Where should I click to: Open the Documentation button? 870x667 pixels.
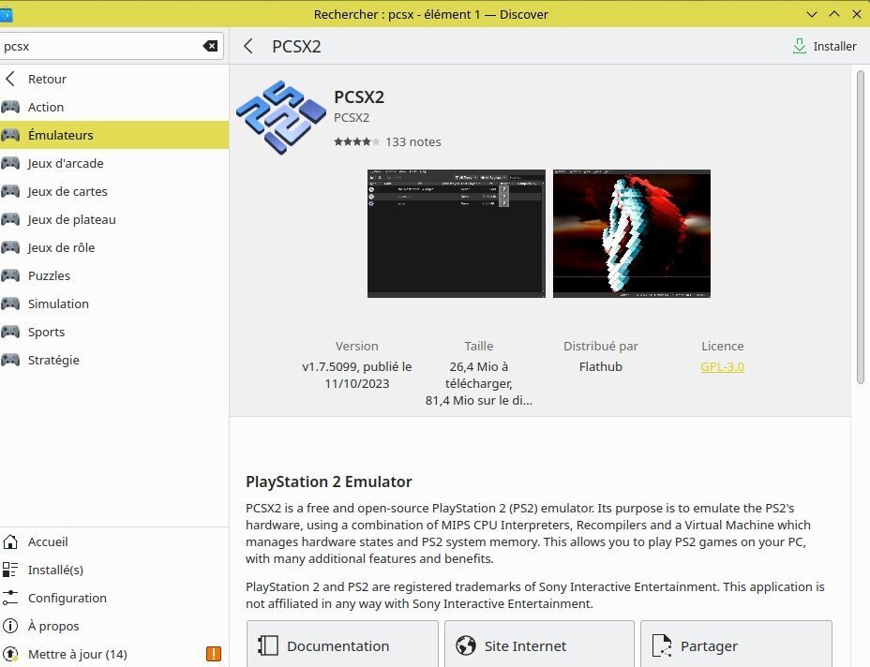(342, 645)
